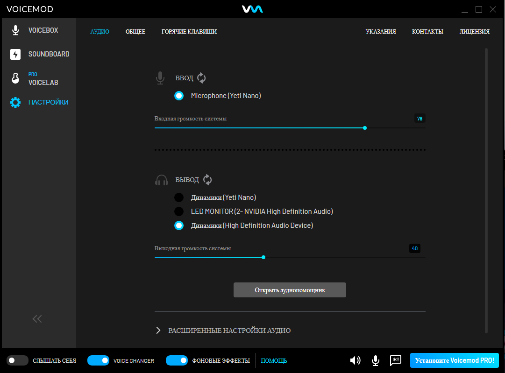The image size is (505, 373).
Task: Turn off the Voice Changer switch
Action: click(98, 360)
